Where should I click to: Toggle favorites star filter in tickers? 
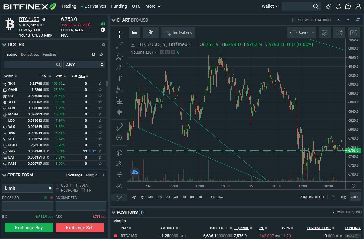pyautogui.click(x=101, y=55)
